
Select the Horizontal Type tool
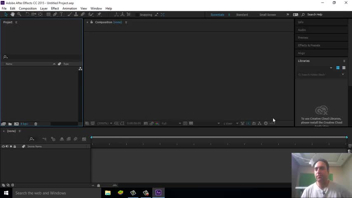coord(61,14)
